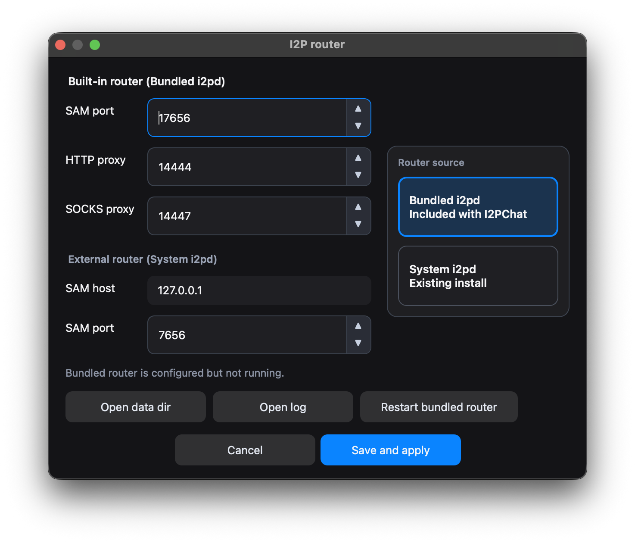Click the I2P router window title
The height and width of the screenshot is (543, 635).
coord(317,44)
